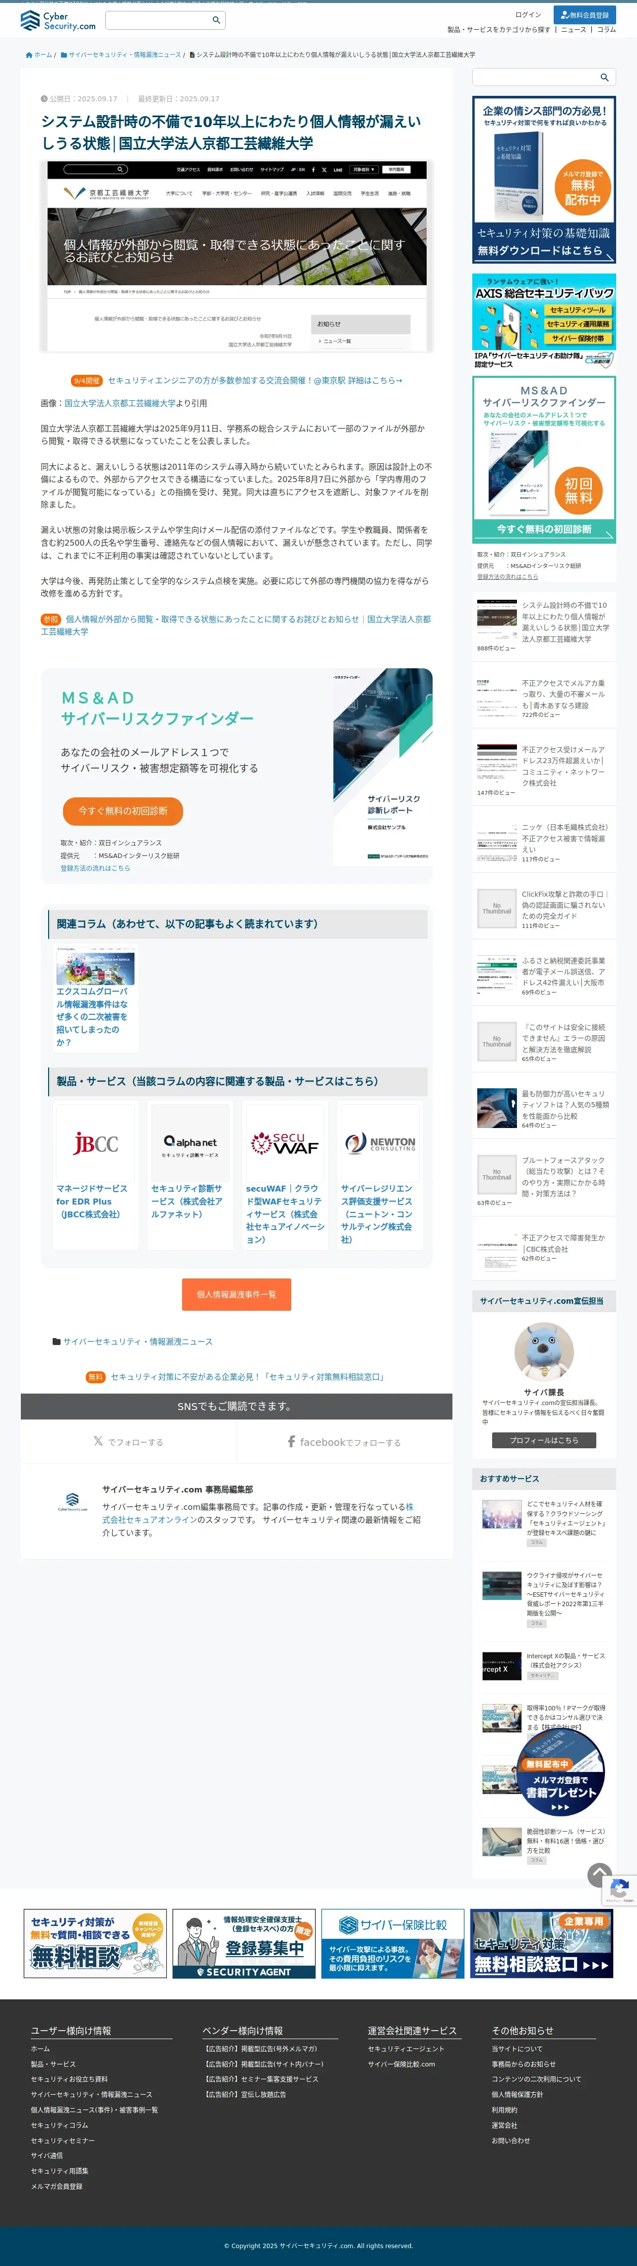The image size is (637, 2266).
Task: Click the AXIS 総合セキュリティパック banner
Action: click(x=544, y=322)
